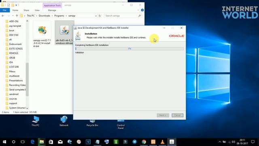Click 'Downloads' in the address breadcrumb
The width and height of the screenshot is (259, 146).
point(44,16)
